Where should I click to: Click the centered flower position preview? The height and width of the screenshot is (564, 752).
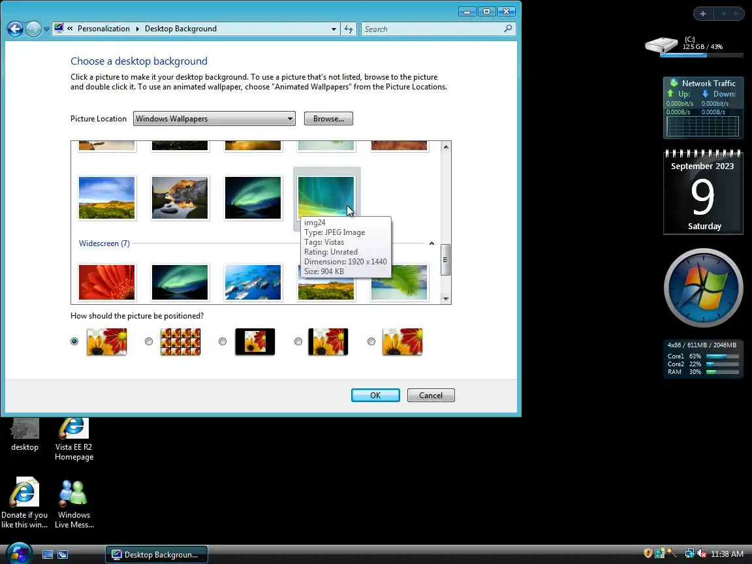click(x=255, y=341)
